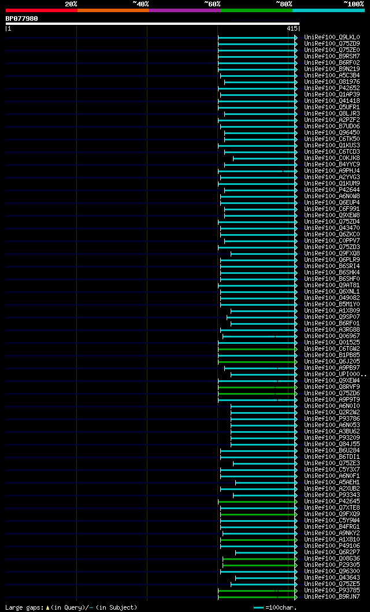Image resolution: width=370 pixels, height=612 pixels.
Task: Click the purple ~60% identity legend bar
Action: pyautogui.click(x=185, y=10)
